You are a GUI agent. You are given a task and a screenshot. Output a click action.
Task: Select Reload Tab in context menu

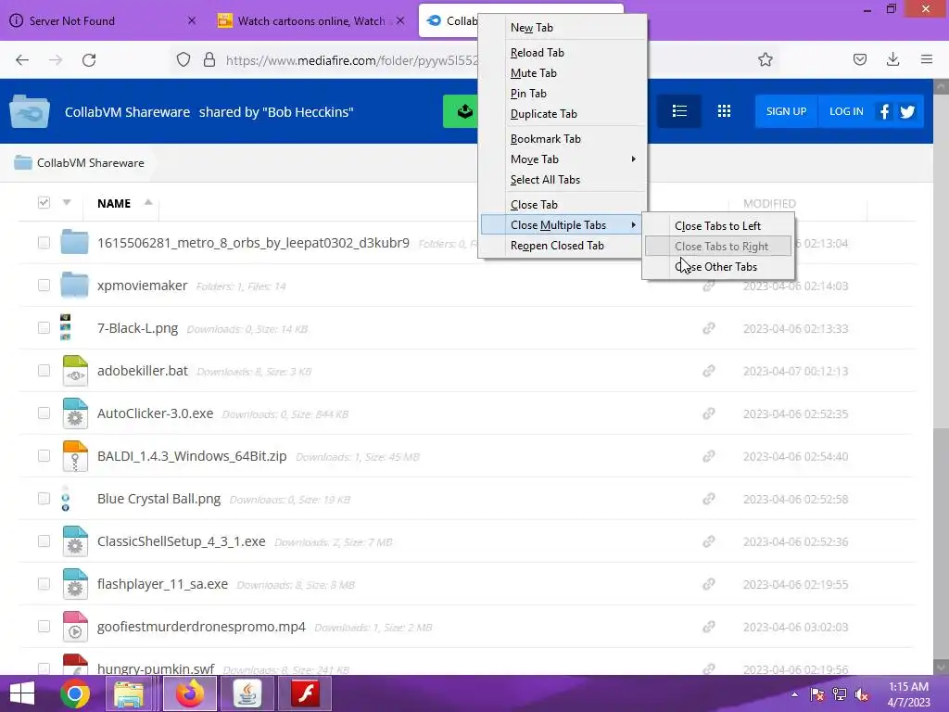(563, 53)
